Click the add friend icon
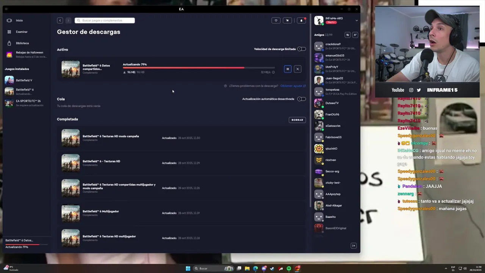The width and height of the screenshot is (485, 273). (355, 35)
